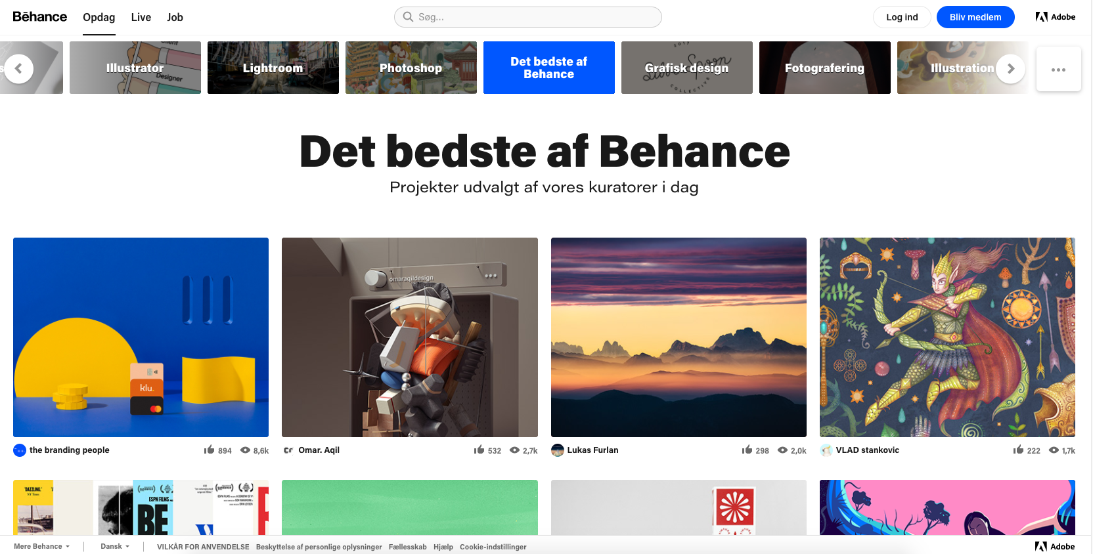
Task: Click the Bliv medlem button
Action: click(x=975, y=17)
